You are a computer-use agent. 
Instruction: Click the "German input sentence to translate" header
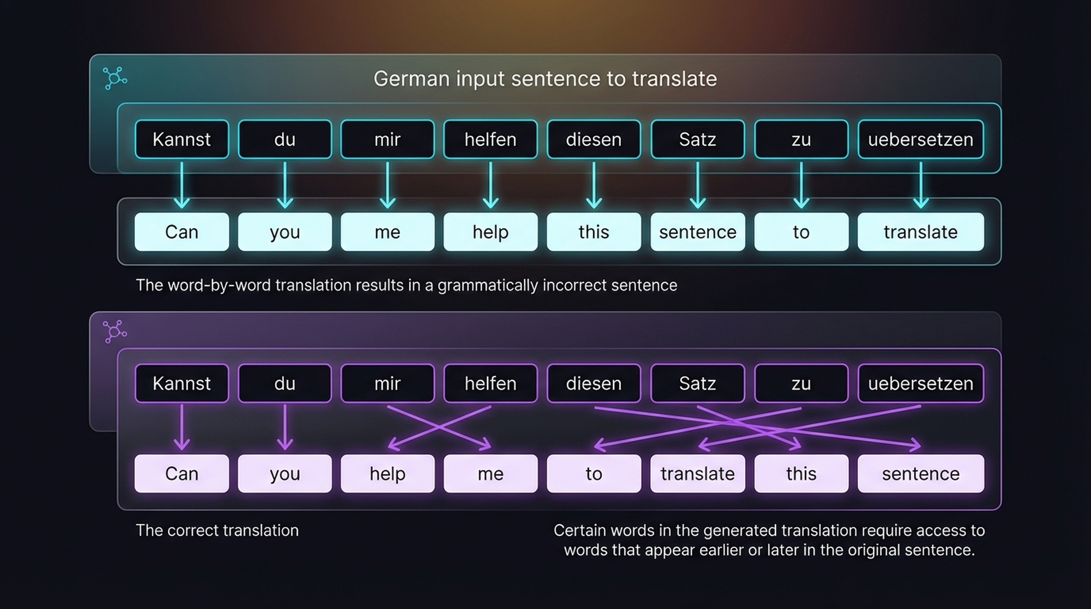[x=545, y=78]
